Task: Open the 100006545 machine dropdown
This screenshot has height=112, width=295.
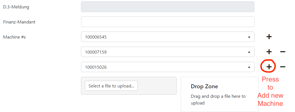Action: [168, 37]
